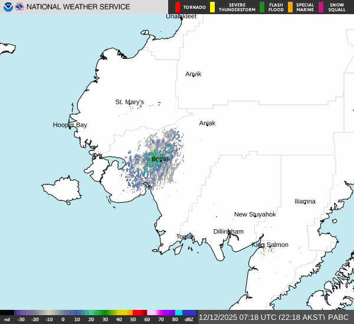Click the Iliamna city label
The image size is (354, 324).
click(305, 201)
